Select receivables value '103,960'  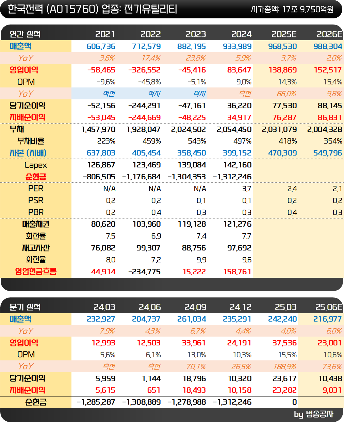[147, 224]
